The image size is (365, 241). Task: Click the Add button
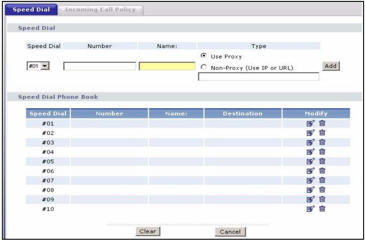[x=331, y=66]
